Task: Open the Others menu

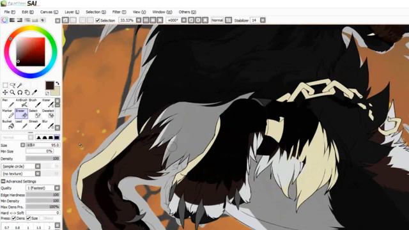Action: (x=187, y=12)
